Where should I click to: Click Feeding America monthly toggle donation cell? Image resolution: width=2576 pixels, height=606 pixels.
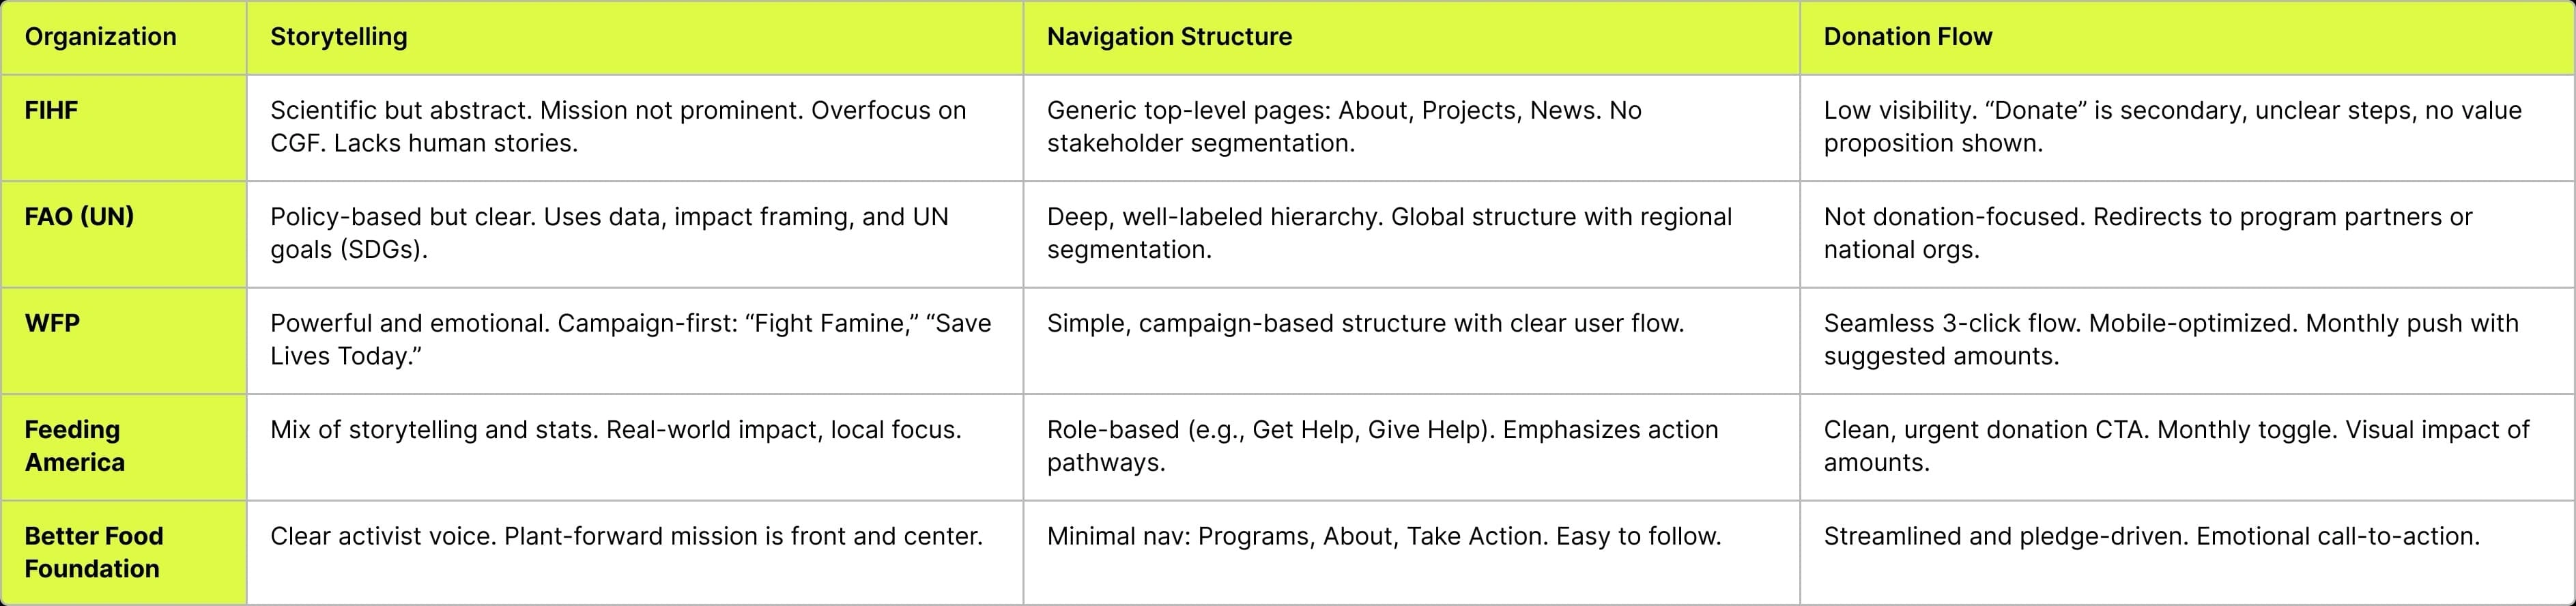pyautogui.click(x=2176, y=446)
